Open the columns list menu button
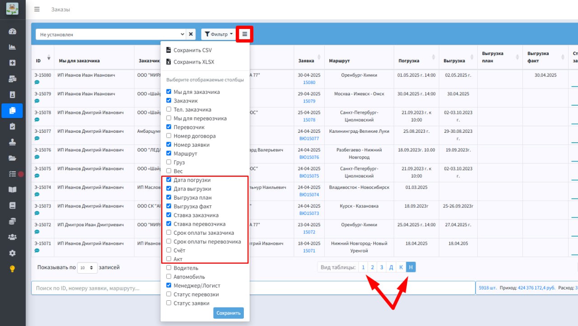The width and height of the screenshot is (578, 326). pyautogui.click(x=245, y=34)
